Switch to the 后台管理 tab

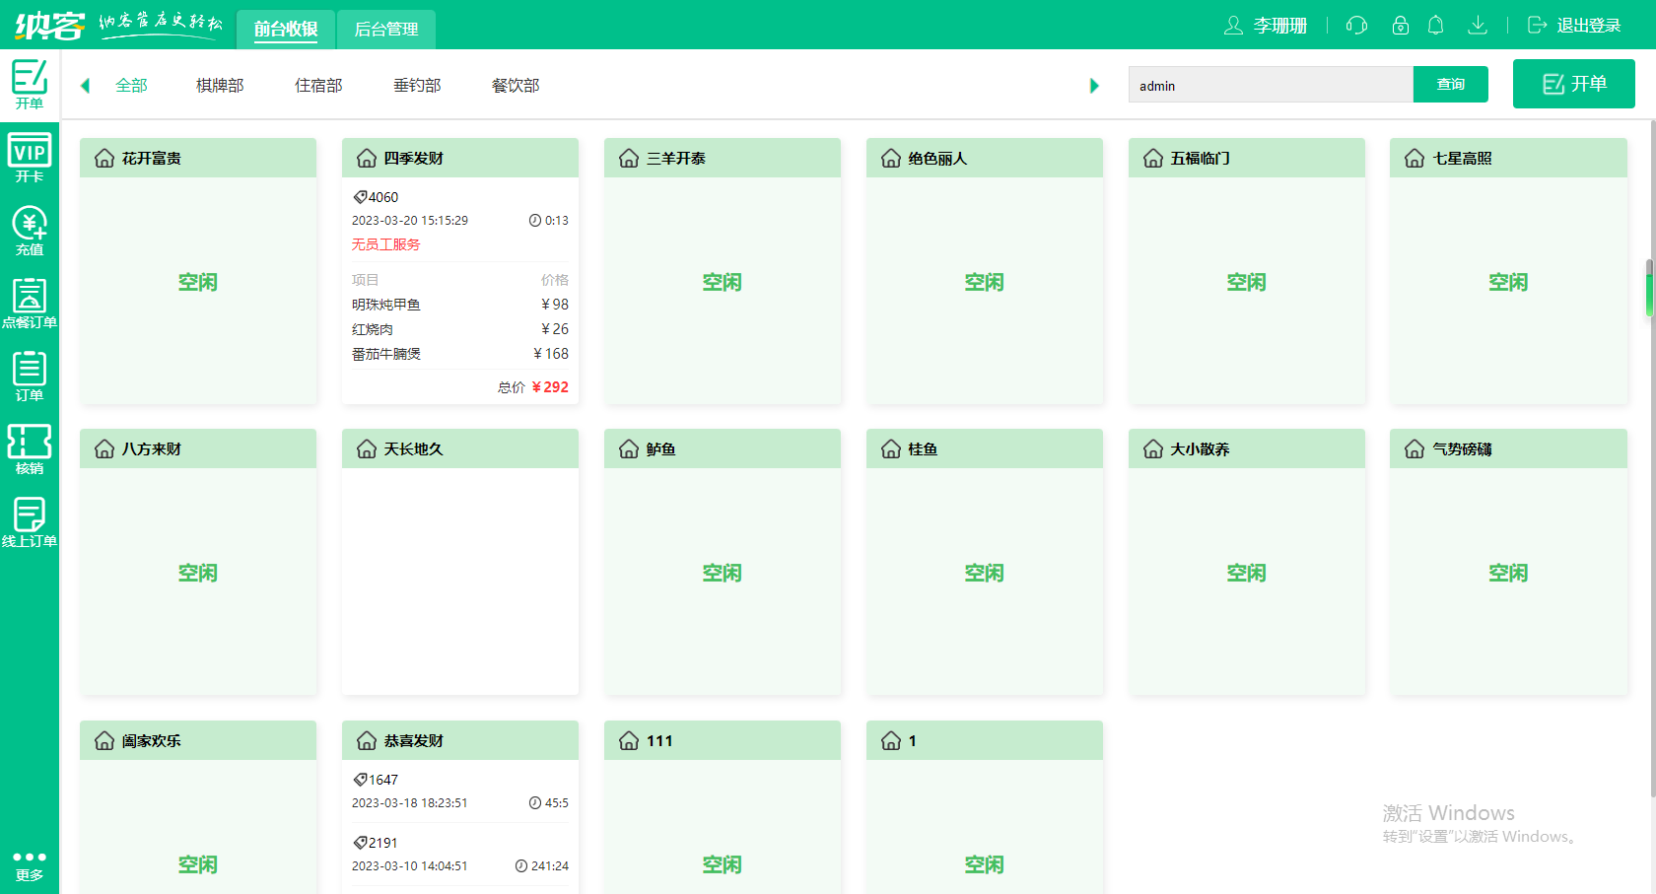click(385, 30)
